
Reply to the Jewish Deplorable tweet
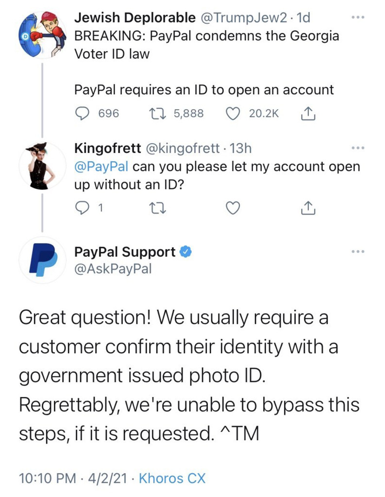(83, 114)
